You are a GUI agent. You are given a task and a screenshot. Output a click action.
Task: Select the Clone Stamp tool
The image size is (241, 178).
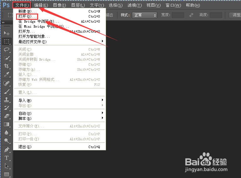click(7, 100)
